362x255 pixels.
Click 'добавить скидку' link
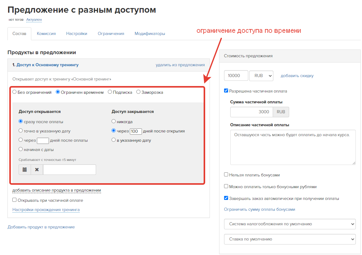[297, 76]
